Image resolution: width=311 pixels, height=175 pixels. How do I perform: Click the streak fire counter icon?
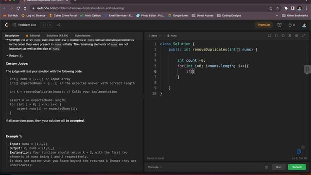click(292, 25)
